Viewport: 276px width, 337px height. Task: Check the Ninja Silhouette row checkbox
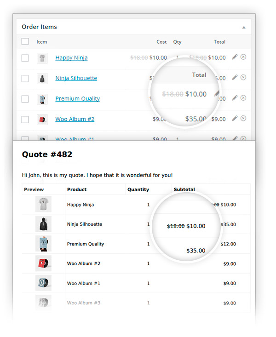(x=25, y=79)
